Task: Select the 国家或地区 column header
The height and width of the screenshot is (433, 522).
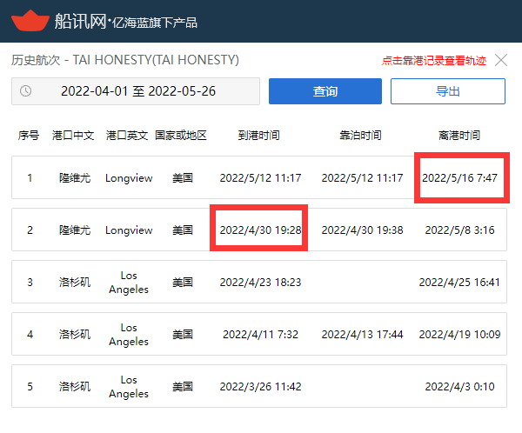Action: coord(181,136)
